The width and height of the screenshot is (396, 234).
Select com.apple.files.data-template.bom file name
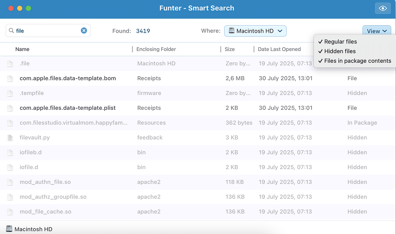tap(68, 78)
